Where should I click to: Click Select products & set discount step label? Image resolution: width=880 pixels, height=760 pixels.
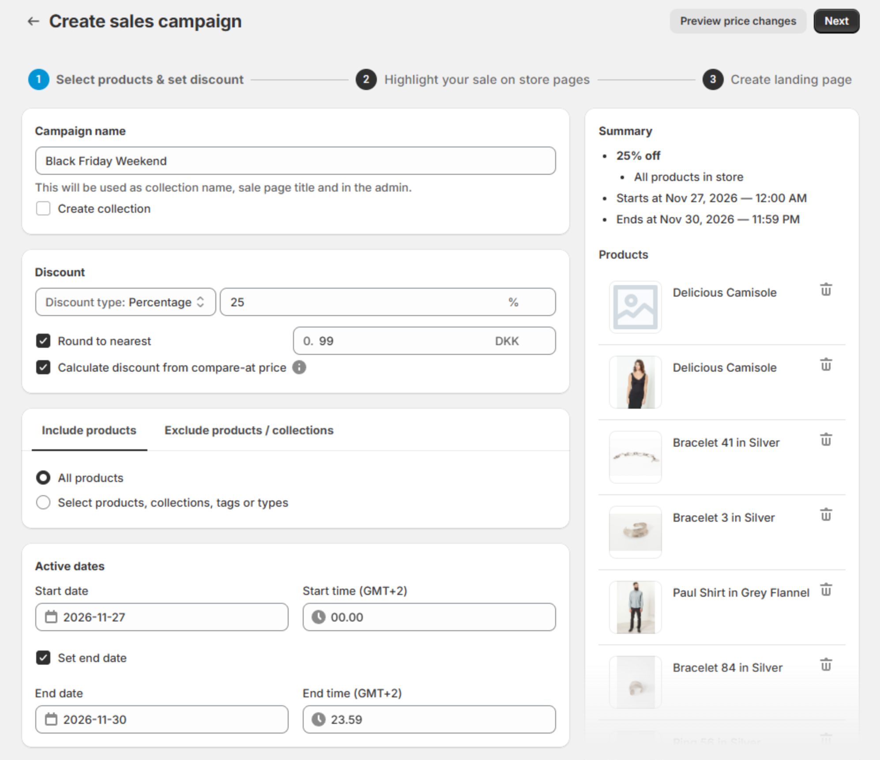click(150, 79)
